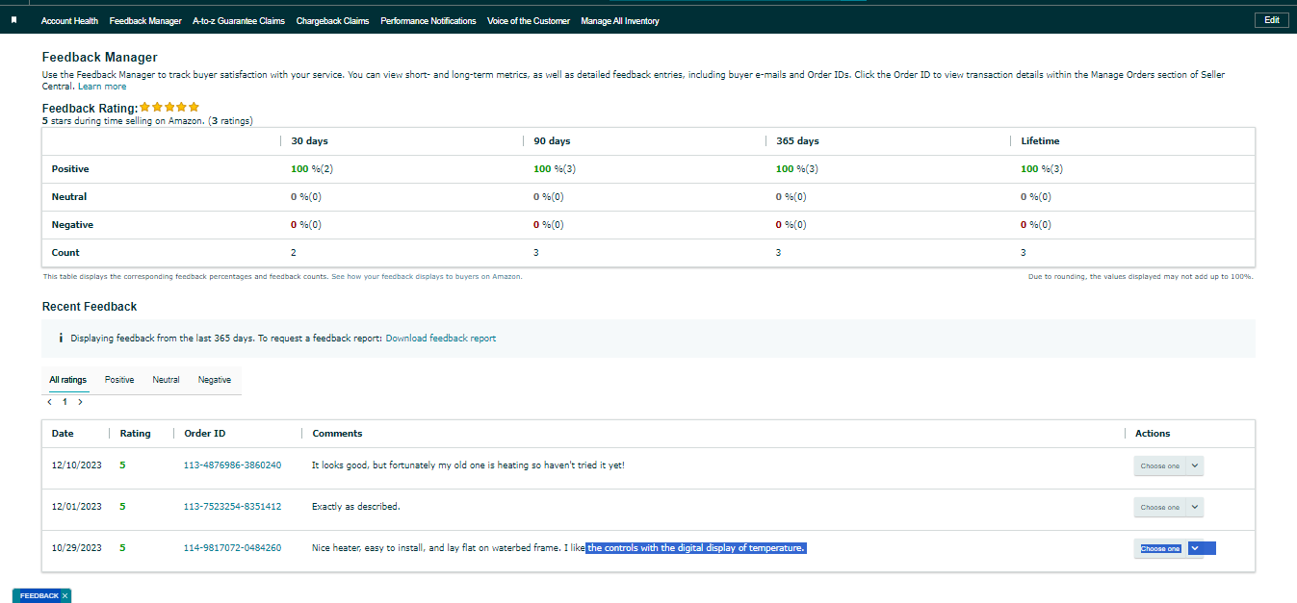This screenshot has height=603, width=1297.
Task: Switch to the Negative tab
Action: click(x=215, y=380)
